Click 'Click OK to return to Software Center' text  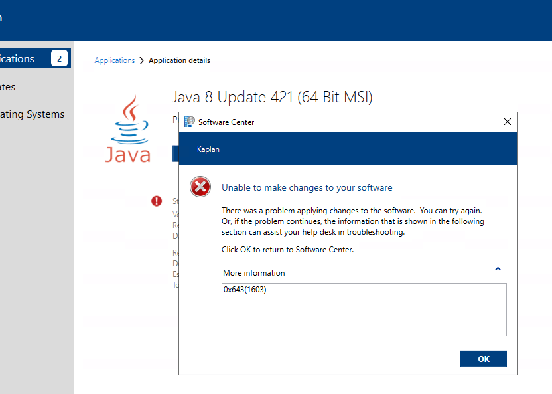(287, 250)
